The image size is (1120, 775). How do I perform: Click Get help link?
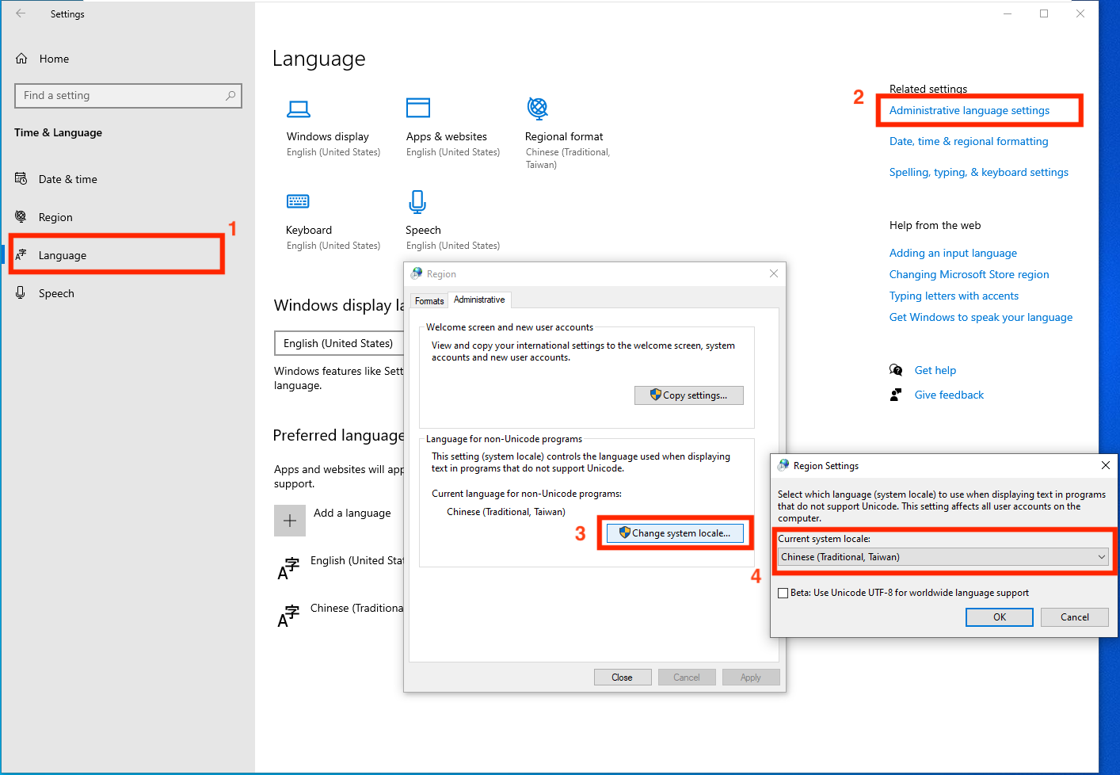click(935, 370)
